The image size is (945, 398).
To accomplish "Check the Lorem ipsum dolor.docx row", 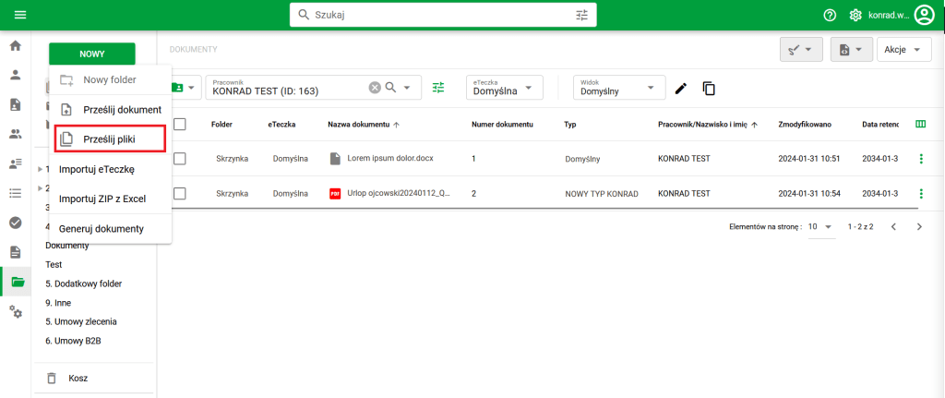I will pyautogui.click(x=180, y=159).
